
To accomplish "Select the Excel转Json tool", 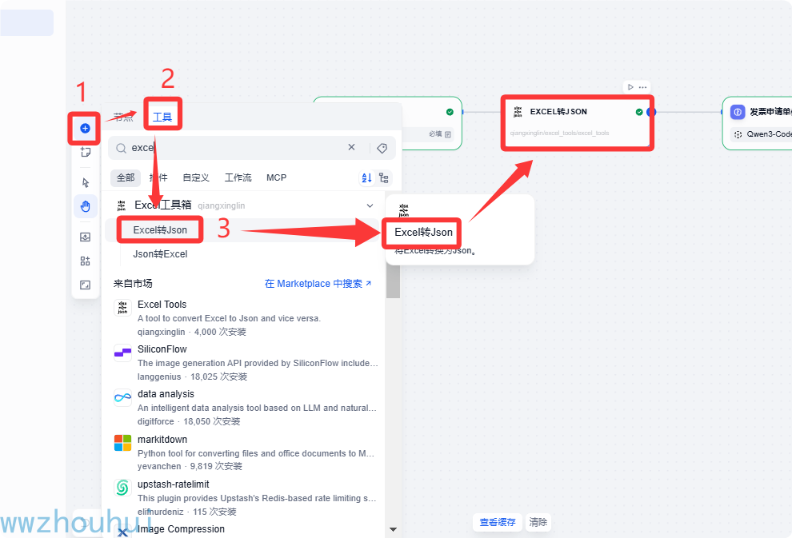I will [160, 230].
